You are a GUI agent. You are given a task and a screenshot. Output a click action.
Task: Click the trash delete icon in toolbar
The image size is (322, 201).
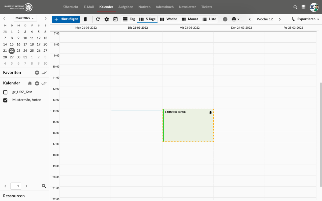click(85, 19)
